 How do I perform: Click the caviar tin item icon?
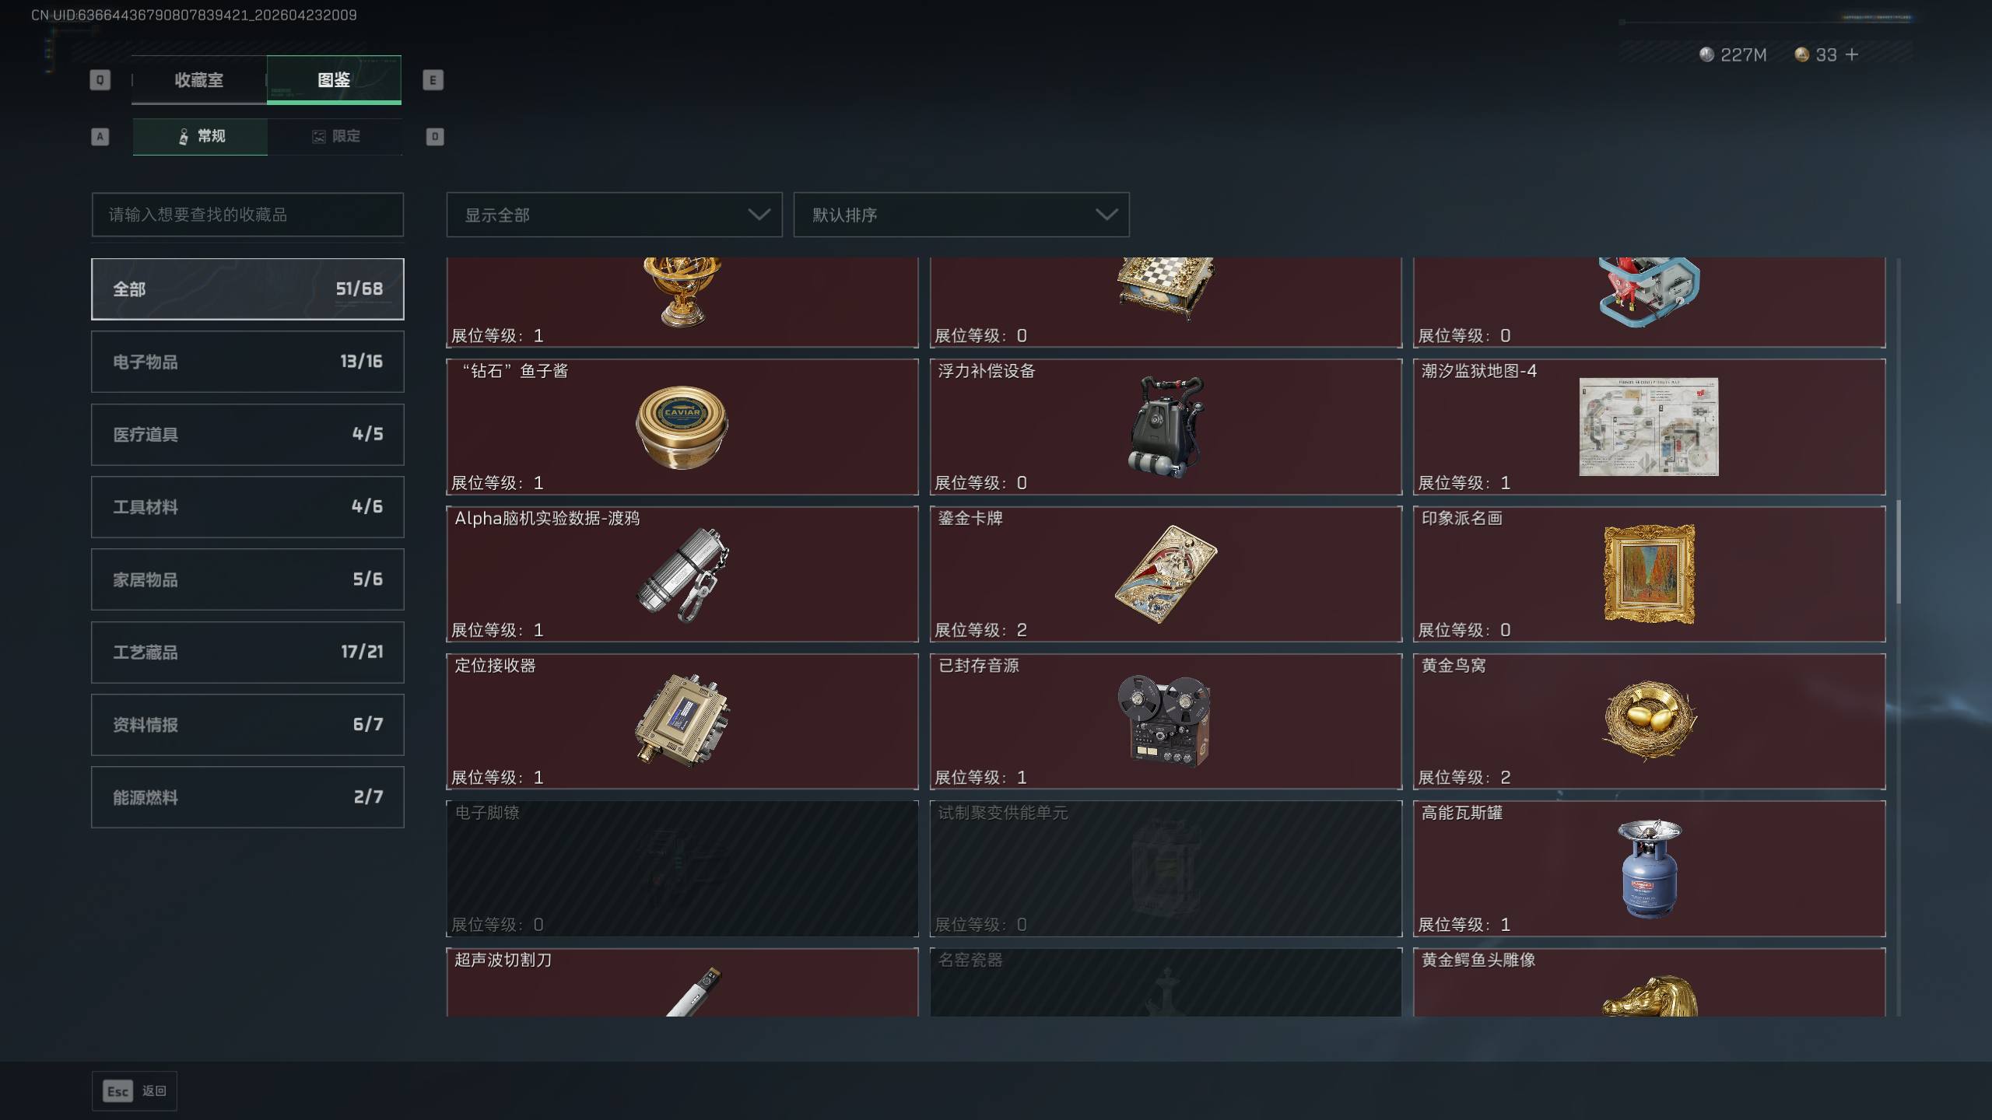[x=682, y=426]
